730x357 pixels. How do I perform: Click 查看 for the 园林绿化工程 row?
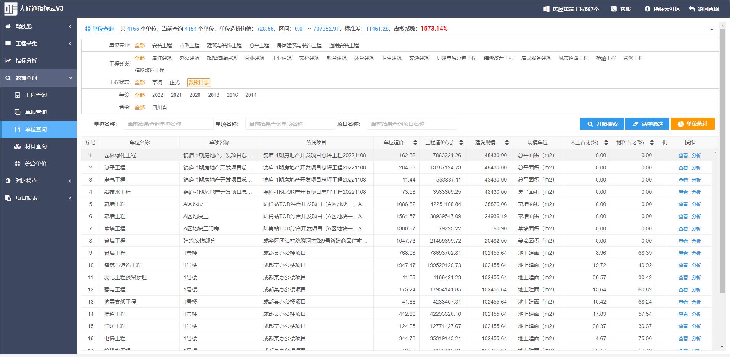683,156
